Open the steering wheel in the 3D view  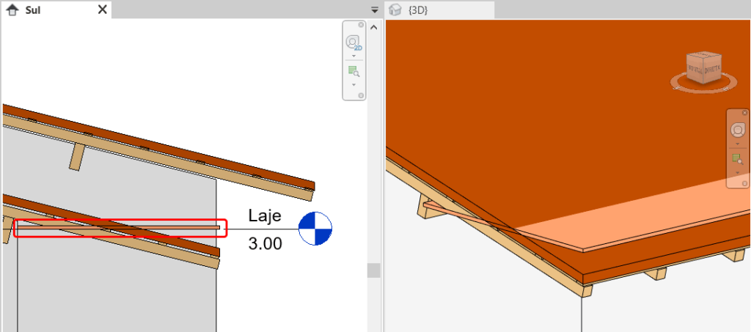pos(737,130)
